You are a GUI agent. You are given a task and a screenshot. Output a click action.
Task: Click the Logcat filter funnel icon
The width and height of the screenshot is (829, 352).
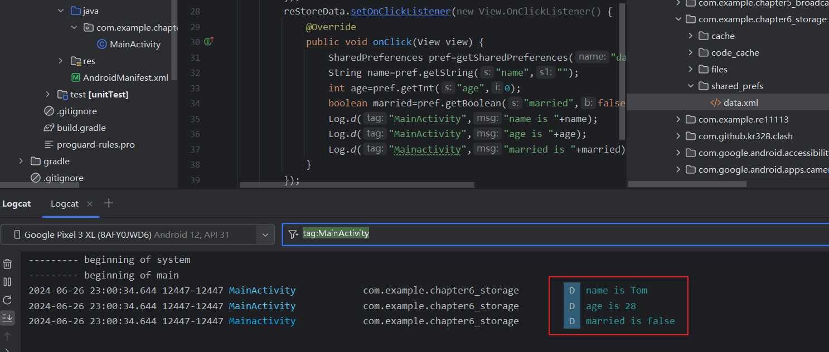pos(293,234)
